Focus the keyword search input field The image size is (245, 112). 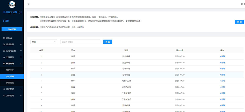click(80, 42)
